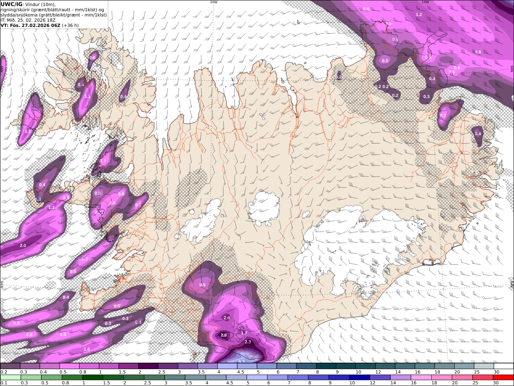Click the 1.7 precipitation value on map
Screen dimensions: 514x386
coord(244,333)
